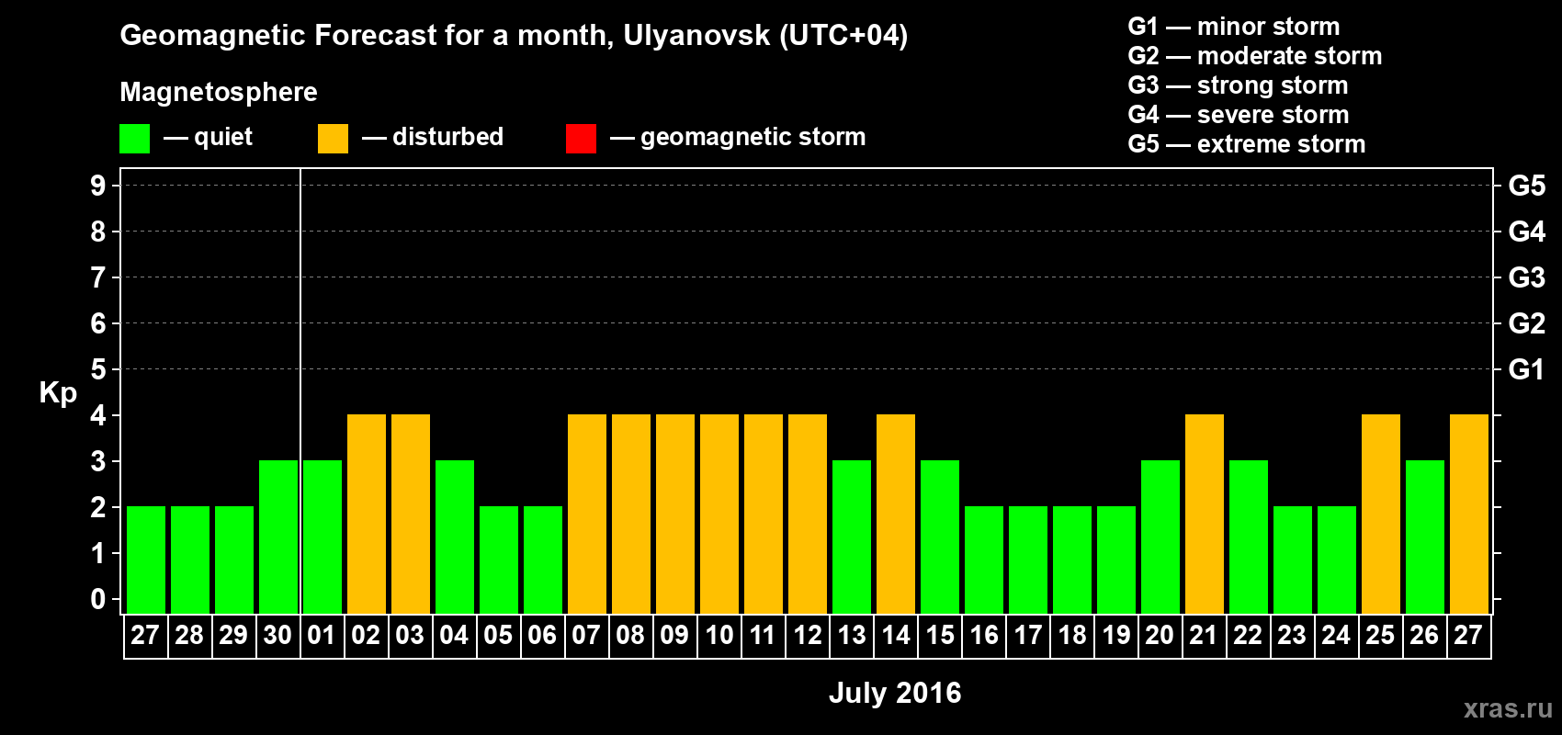
Task: Click the green bar for date 22
Action: 1249,537
